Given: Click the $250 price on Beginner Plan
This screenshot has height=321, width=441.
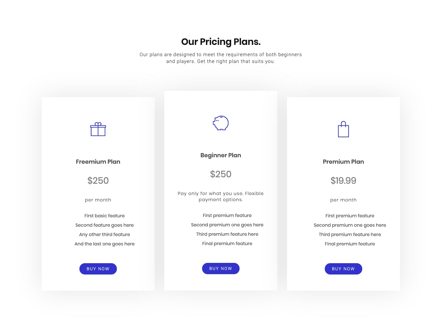Looking at the screenshot, I should [221, 174].
